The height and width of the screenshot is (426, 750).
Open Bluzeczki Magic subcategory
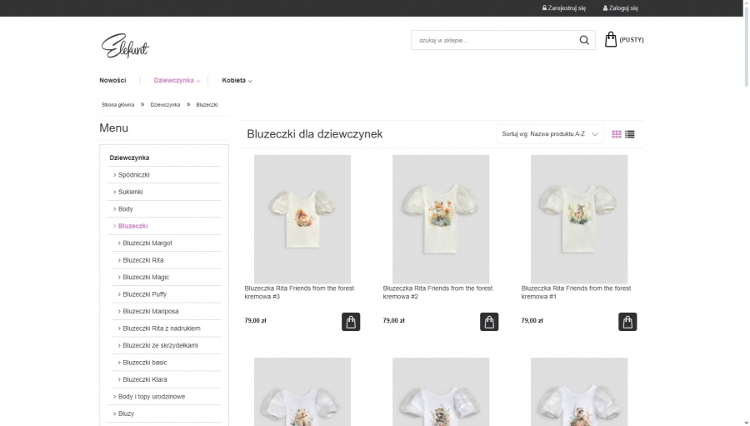(x=146, y=277)
